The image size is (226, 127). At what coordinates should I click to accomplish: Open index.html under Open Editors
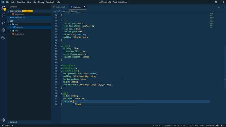pyautogui.click(x=29, y=14)
